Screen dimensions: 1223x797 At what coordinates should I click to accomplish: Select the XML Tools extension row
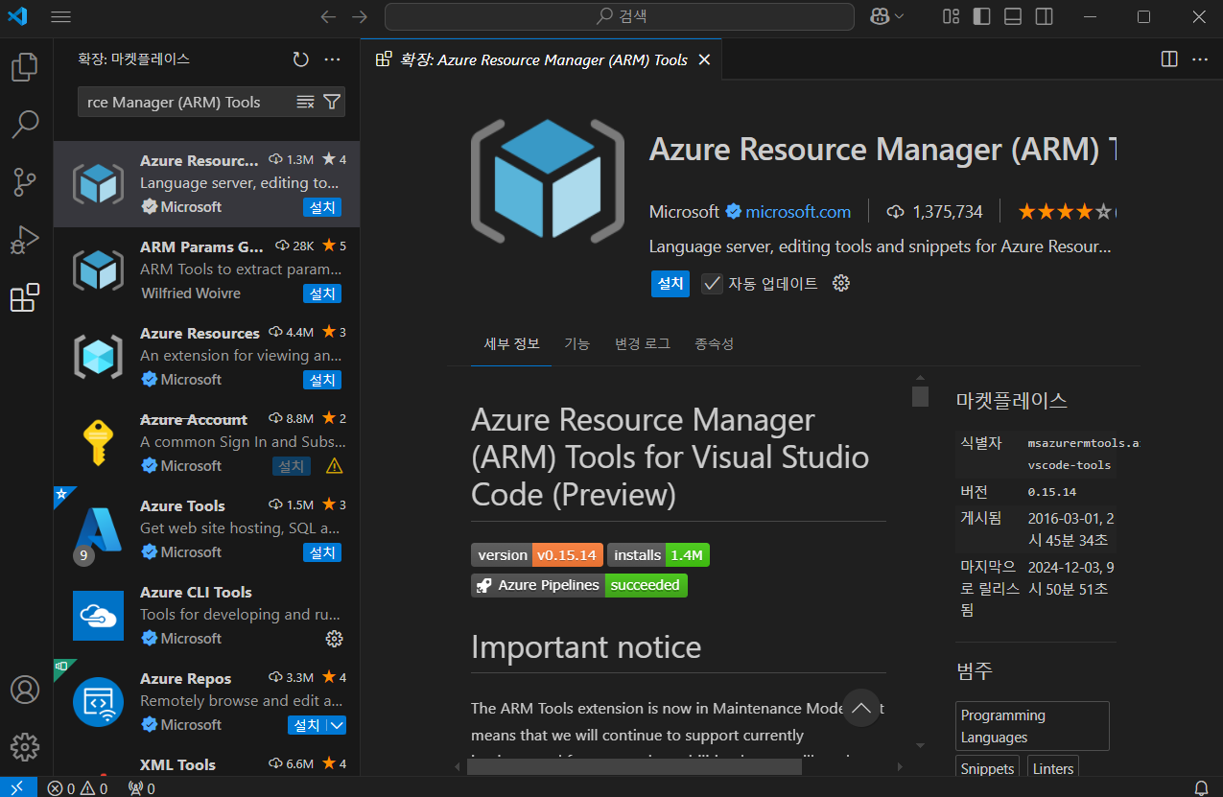206,764
